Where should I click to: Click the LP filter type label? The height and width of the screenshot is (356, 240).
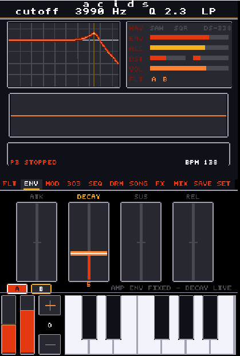[x=208, y=11]
